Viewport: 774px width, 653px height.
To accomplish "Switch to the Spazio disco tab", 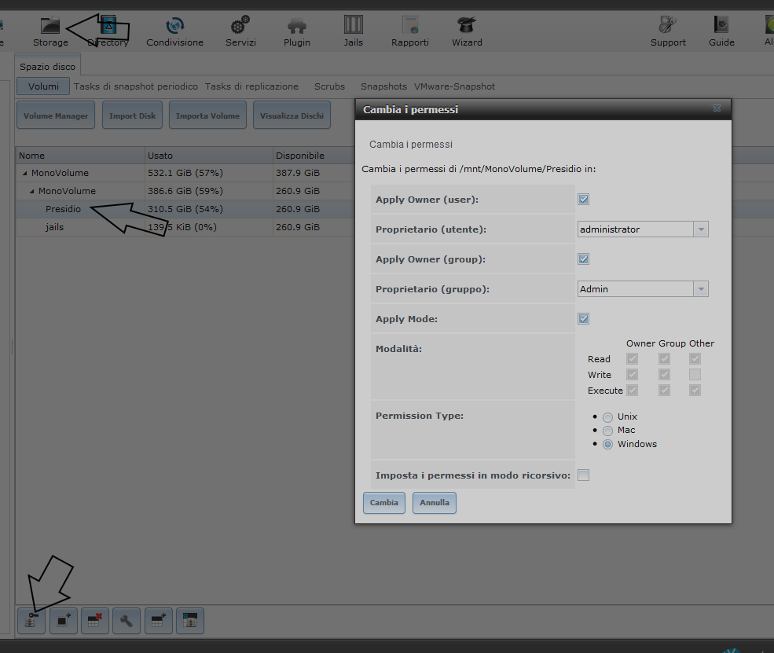I will coord(47,67).
